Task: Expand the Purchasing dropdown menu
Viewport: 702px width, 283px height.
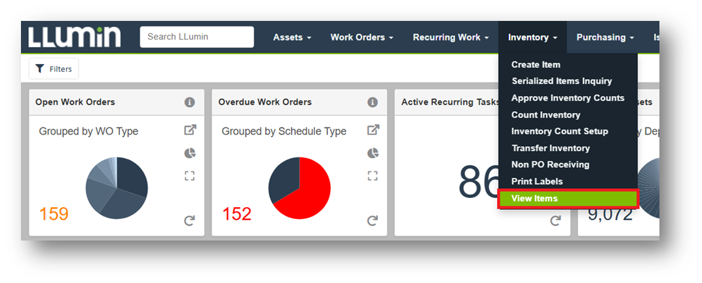Action: tap(606, 37)
